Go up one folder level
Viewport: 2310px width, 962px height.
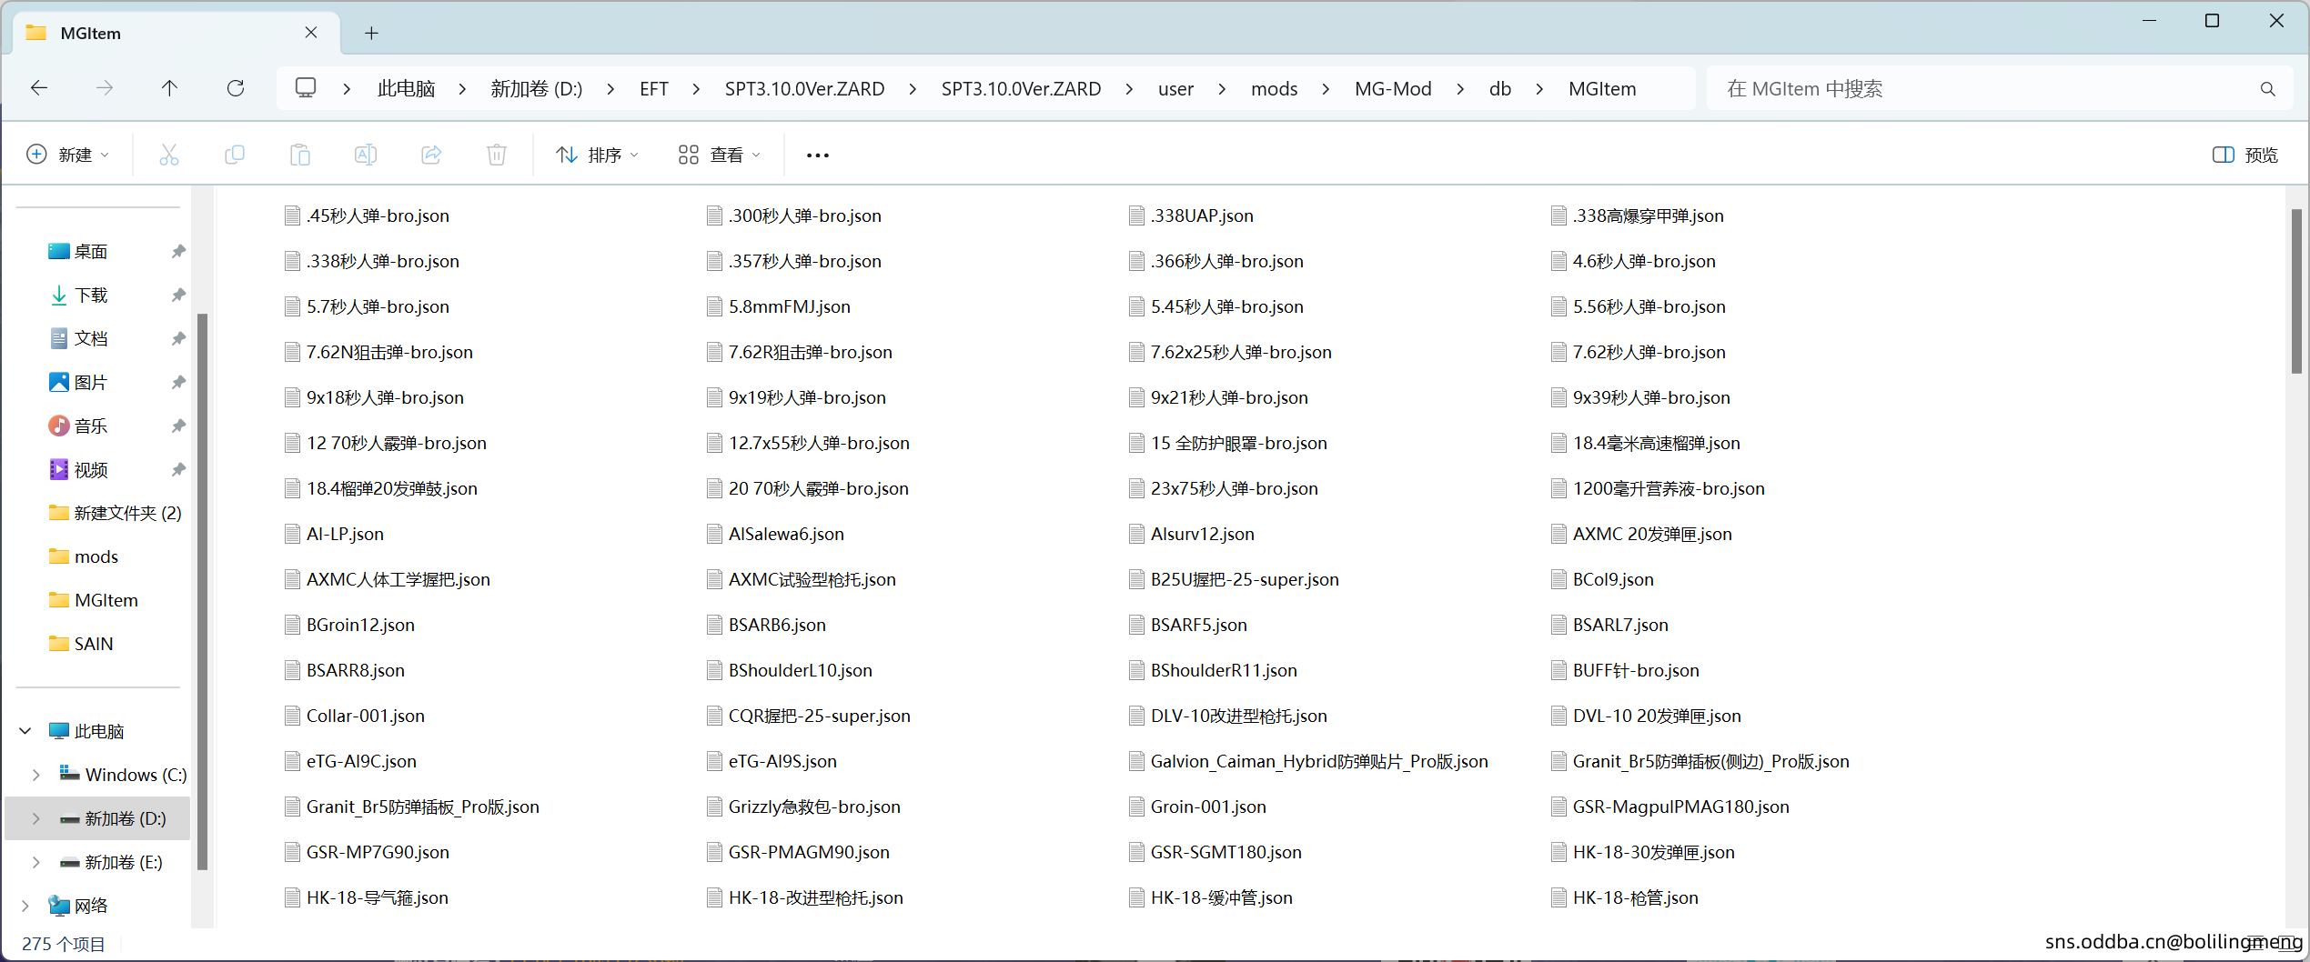pos(169,88)
